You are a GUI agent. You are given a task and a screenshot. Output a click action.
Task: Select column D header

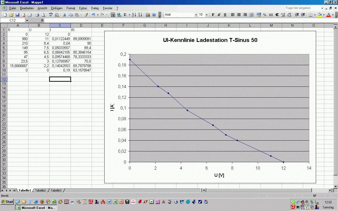(81, 25)
